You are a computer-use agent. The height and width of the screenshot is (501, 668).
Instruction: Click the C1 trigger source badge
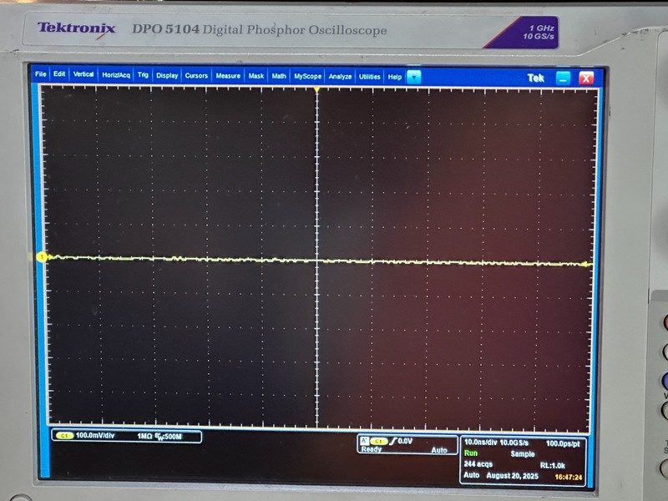tap(379, 442)
